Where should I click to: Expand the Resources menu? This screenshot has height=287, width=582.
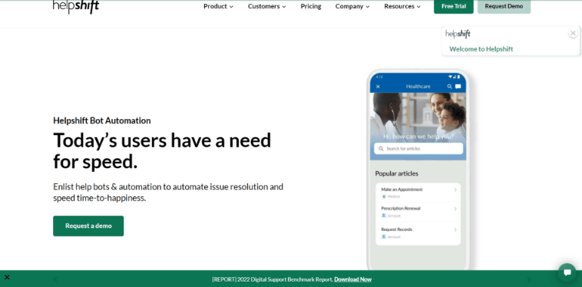[402, 6]
